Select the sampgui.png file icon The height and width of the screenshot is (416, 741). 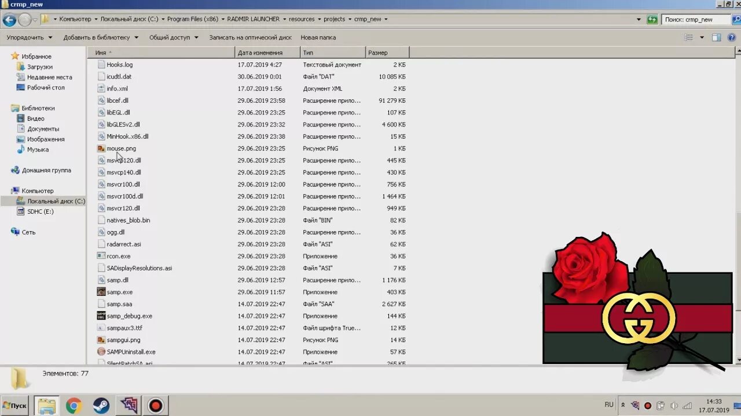[x=101, y=340]
